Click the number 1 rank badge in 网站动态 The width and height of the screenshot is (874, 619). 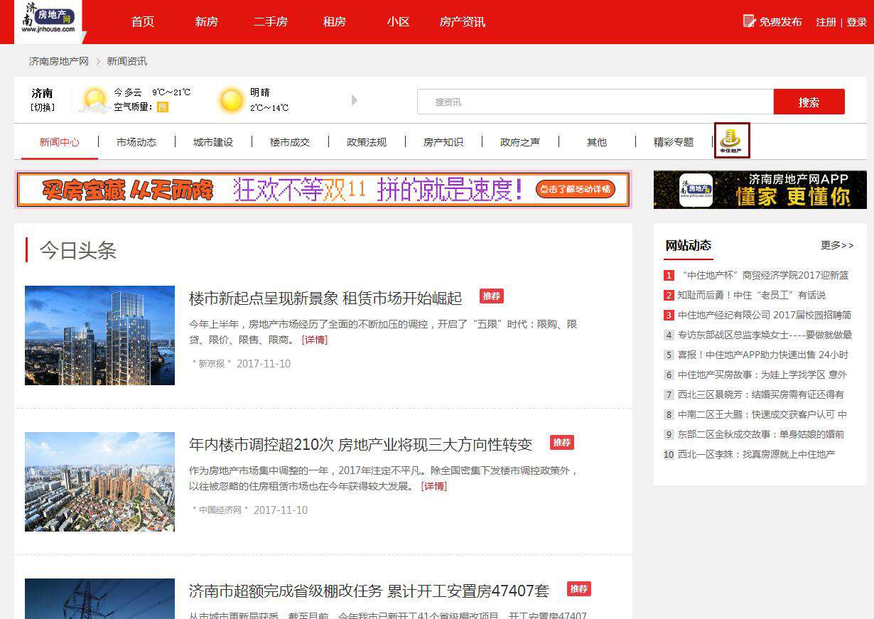coord(669,276)
